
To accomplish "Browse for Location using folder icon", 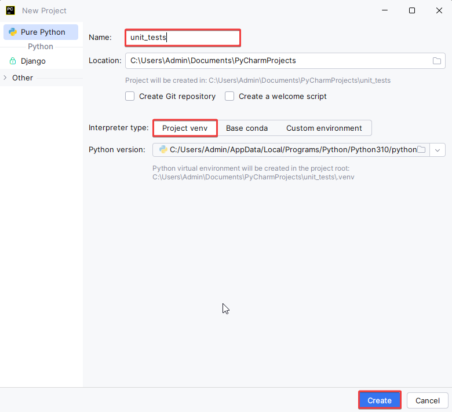I will click(437, 61).
